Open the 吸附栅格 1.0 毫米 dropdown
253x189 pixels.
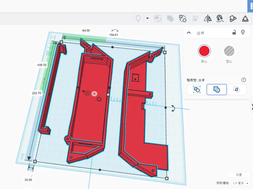240,183
